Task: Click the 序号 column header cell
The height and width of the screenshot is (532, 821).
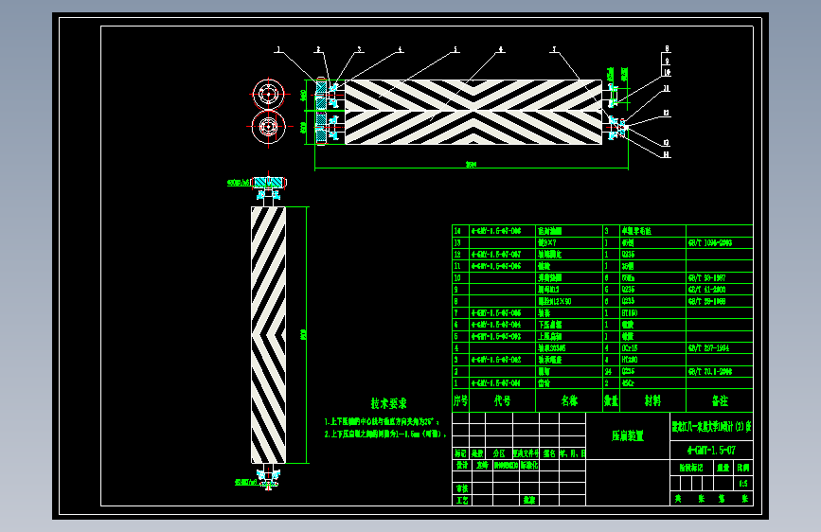Action: [x=460, y=400]
